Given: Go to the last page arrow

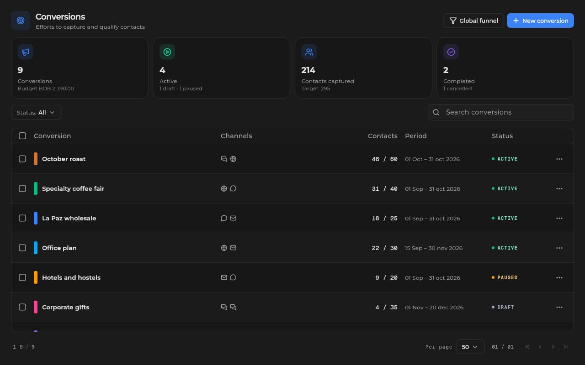Looking at the screenshot, I should click(566, 347).
